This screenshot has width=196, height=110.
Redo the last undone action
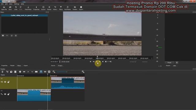point(21,8)
